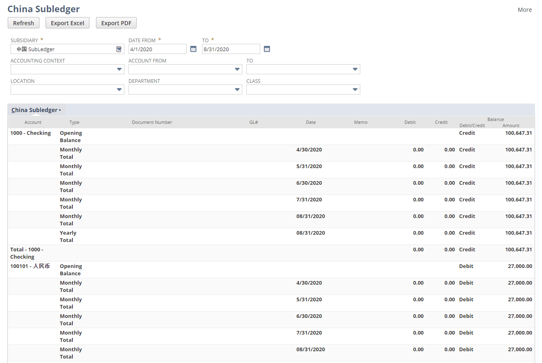542x363 pixels.
Task: Open the More link
Action: [525, 10]
